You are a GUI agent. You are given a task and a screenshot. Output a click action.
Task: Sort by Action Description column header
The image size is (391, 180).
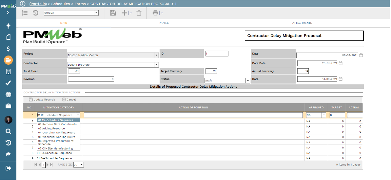point(193,107)
